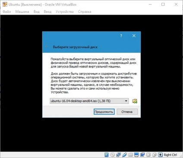Open the Справка menu
The width and height of the screenshot is (183, 158).
(x=85, y=12)
